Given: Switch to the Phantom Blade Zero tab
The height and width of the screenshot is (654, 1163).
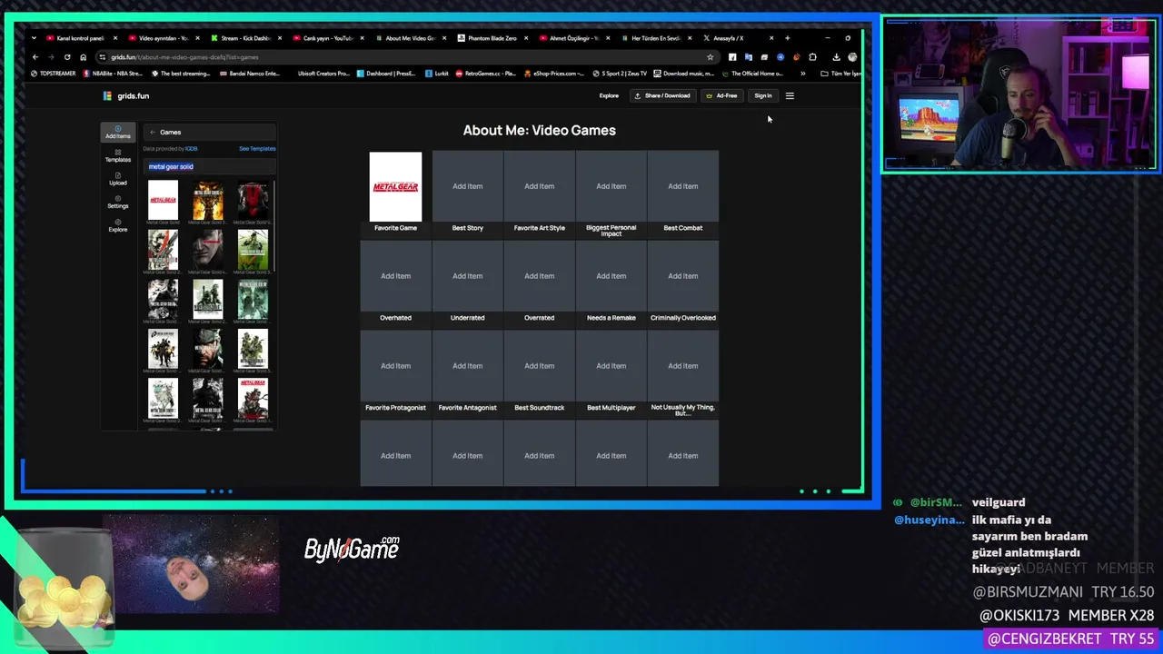Looking at the screenshot, I should pos(492,38).
